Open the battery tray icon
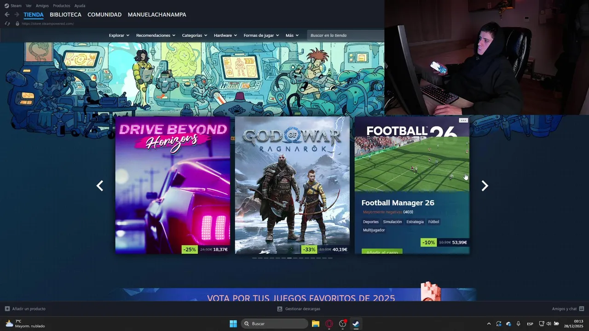The width and height of the screenshot is (589, 331). [556, 324]
